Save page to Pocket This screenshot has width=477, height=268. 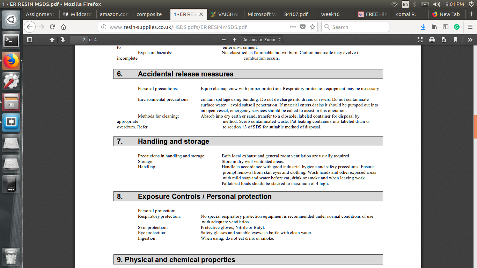pos(303,27)
